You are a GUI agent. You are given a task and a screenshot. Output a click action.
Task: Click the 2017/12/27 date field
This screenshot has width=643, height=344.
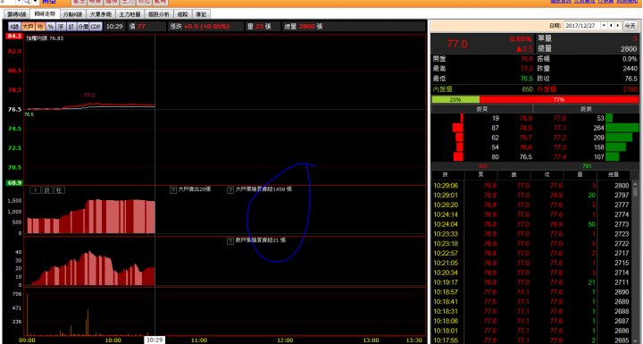pyautogui.click(x=582, y=25)
